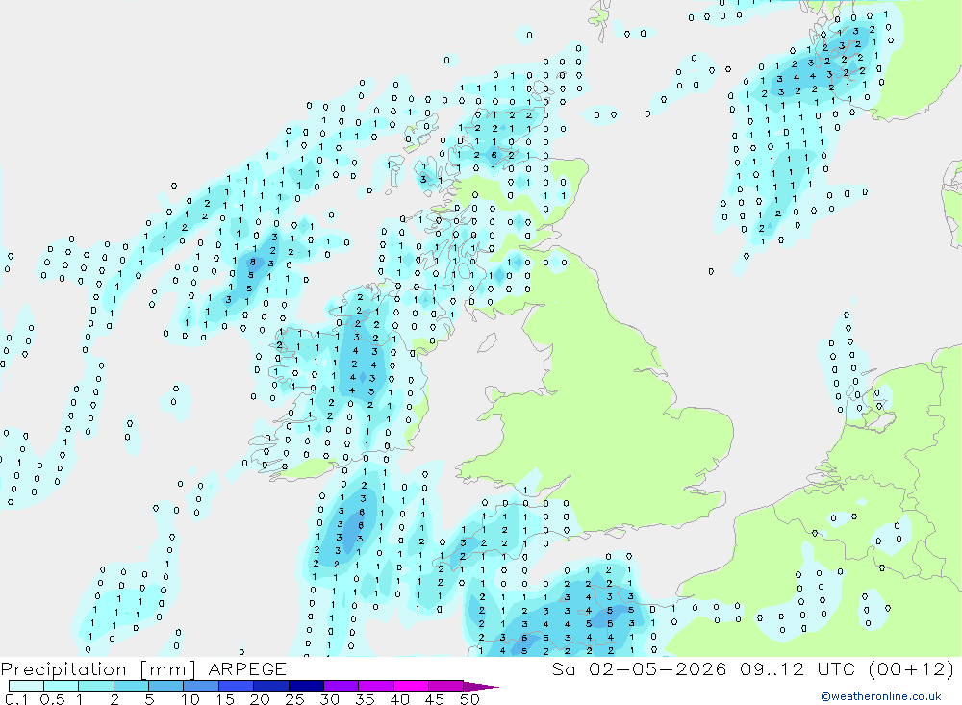Click the '35' legend scale label
The image size is (962, 705).
point(365,699)
